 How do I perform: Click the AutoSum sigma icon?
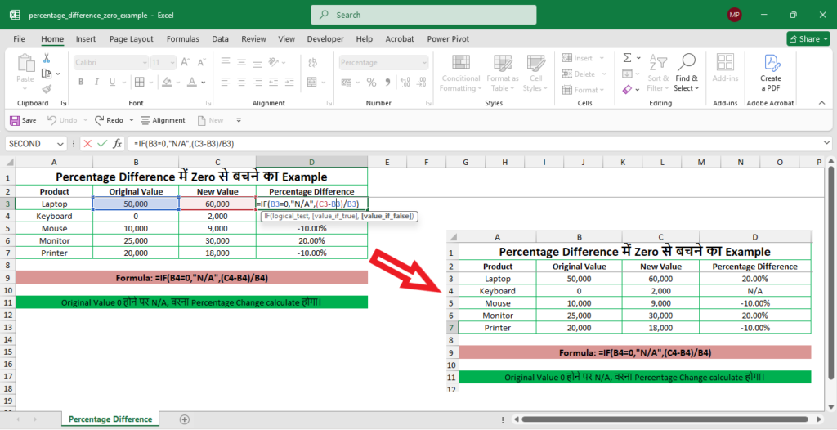tap(627, 58)
